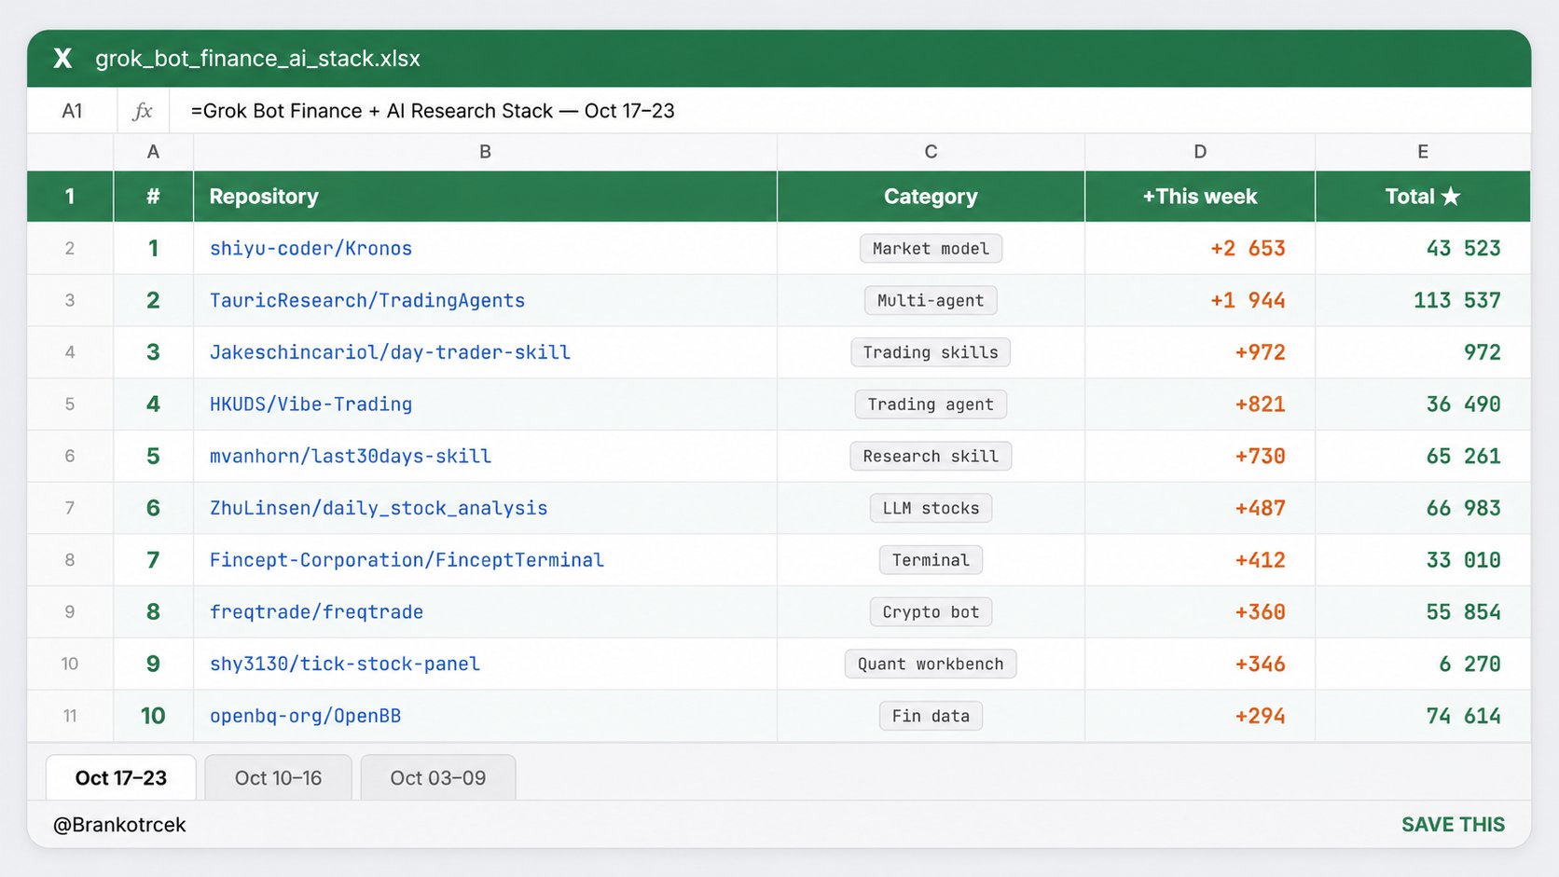The image size is (1559, 877).
Task: Select the A1 cell name box
Action: click(72, 111)
